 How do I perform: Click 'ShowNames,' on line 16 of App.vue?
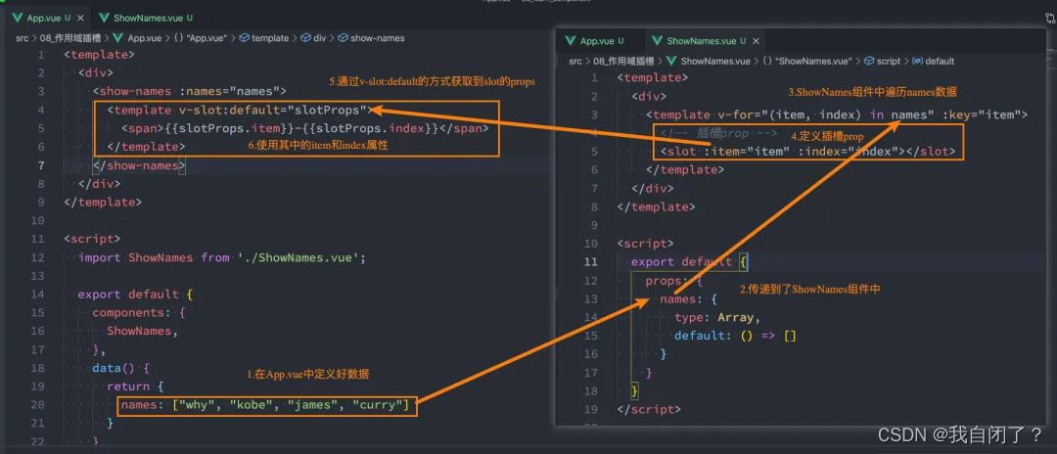pyautogui.click(x=143, y=331)
